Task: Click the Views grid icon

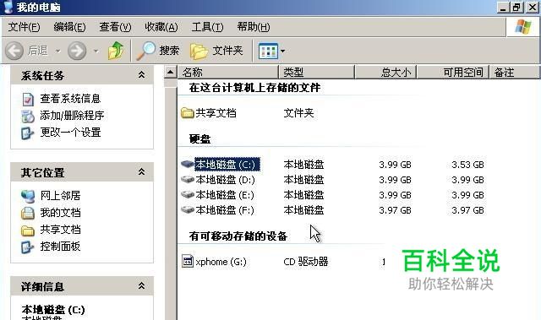Action: coord(268,51)
